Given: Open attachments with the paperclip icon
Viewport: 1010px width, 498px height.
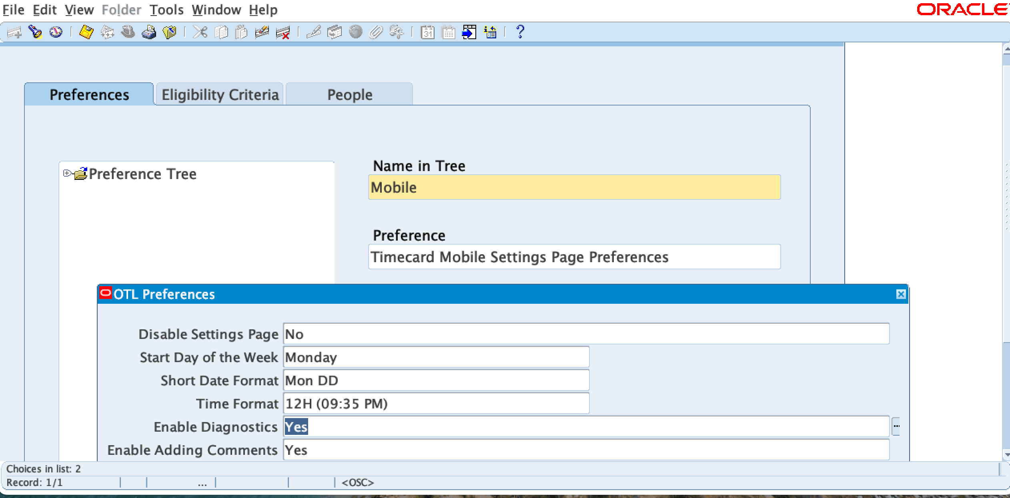Looking at the screenshot, I should click(x=375, y=32).
